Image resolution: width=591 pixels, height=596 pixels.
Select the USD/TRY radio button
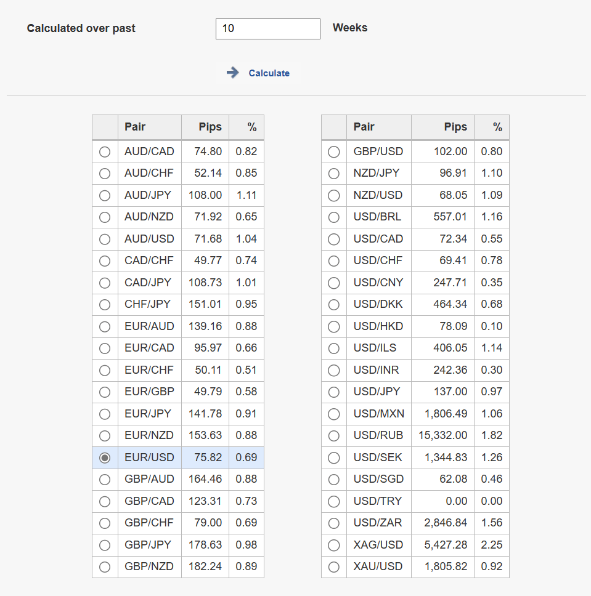tap(334, 501)
